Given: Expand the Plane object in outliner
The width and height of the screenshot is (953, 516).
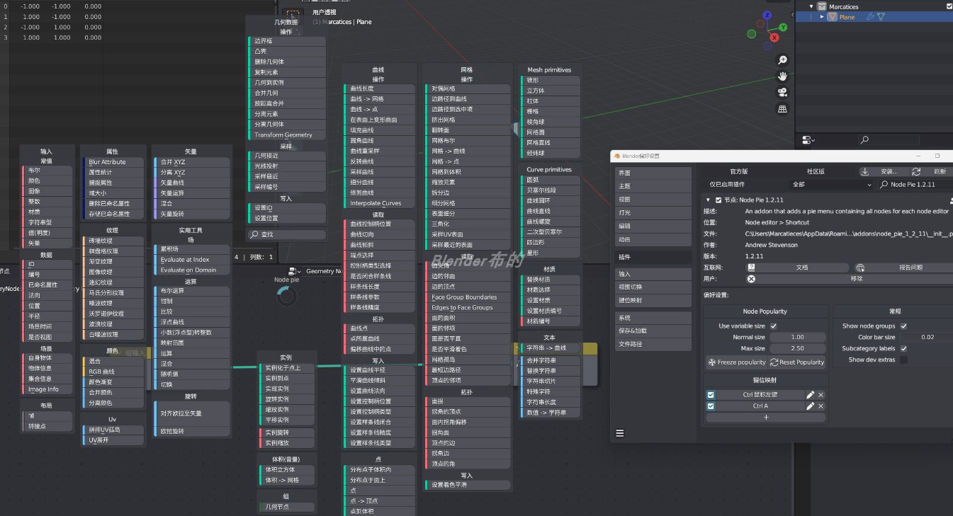Looking at the screenshot, I should [822, 17].
